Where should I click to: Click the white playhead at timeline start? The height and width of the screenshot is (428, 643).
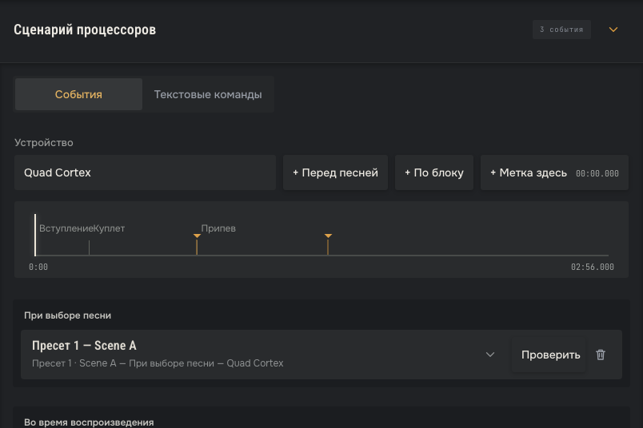pyautogui.click(x=35, y=235)
